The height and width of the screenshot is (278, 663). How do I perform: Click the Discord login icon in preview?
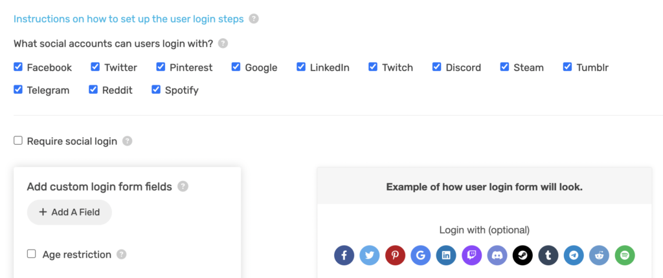[x=497, y=255]
